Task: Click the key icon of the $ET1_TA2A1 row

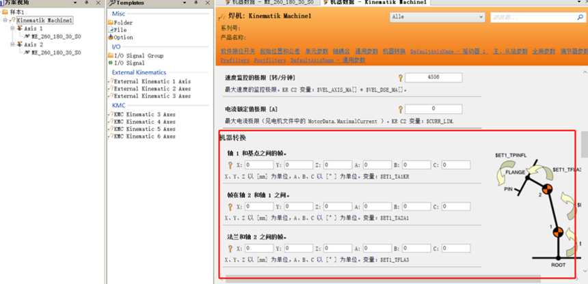Action: point(230,206)
